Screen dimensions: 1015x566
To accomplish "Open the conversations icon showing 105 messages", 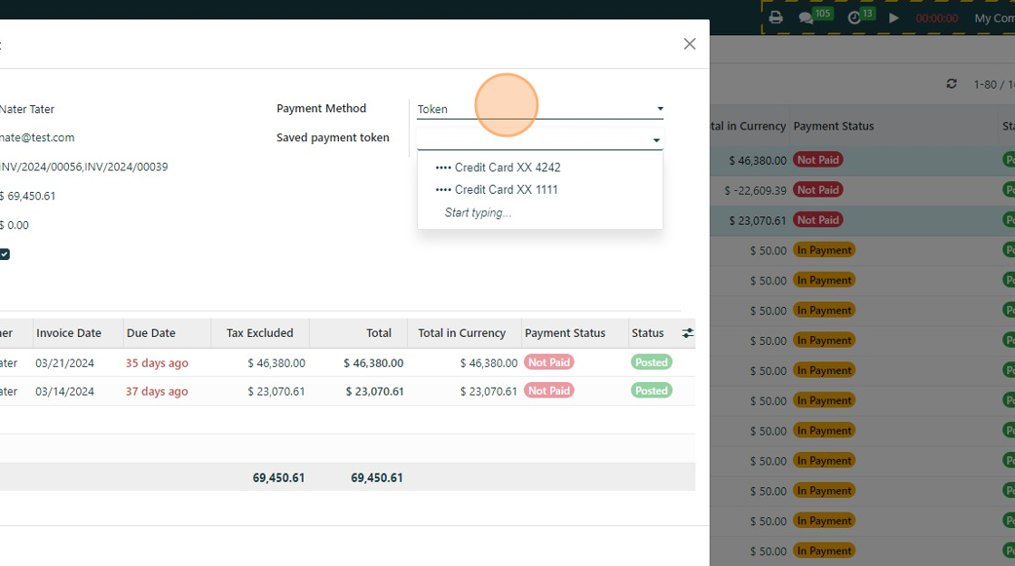I will coord(806,18).
